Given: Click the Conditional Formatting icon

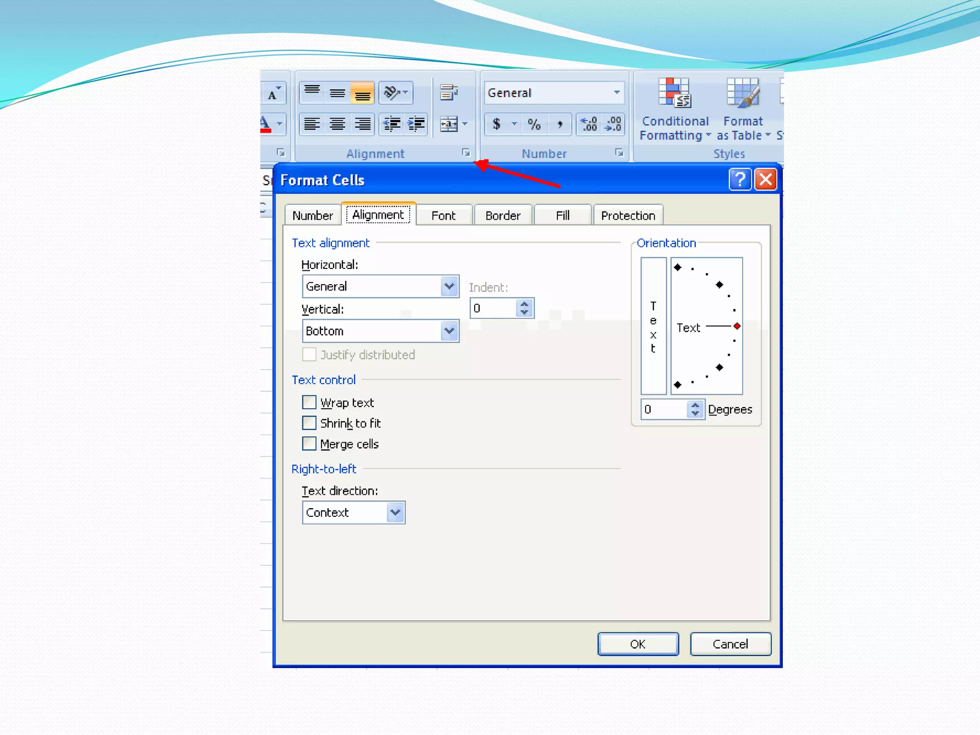Looking at the screenshot, I should [x=675, y=93].
